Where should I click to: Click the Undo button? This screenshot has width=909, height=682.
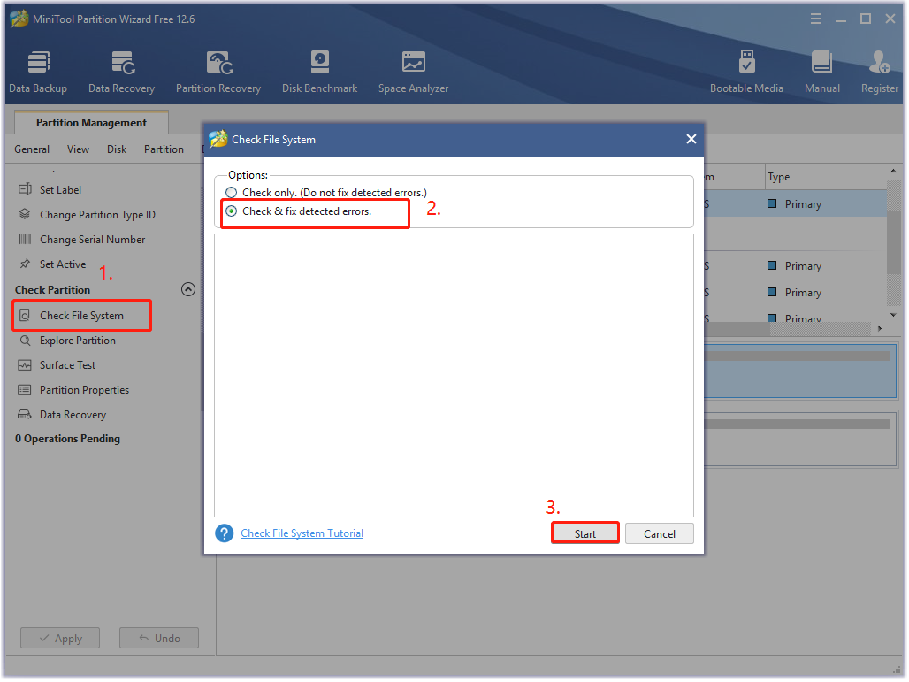click(x=159, y=639)
